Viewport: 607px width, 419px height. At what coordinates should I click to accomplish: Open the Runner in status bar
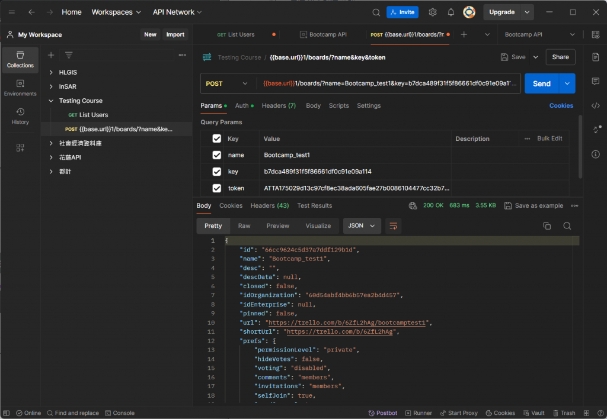pyautogui.click(x=418, y=413)
